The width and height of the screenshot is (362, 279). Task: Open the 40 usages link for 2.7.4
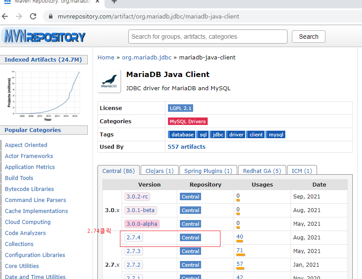pyautogui.click(x=239, y=237)
